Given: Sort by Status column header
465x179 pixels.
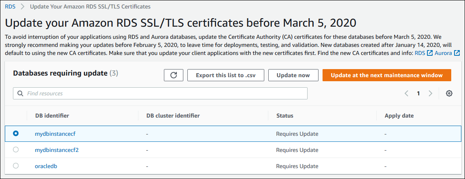Looking at the screenshot, I should click(x=285, y=116).
